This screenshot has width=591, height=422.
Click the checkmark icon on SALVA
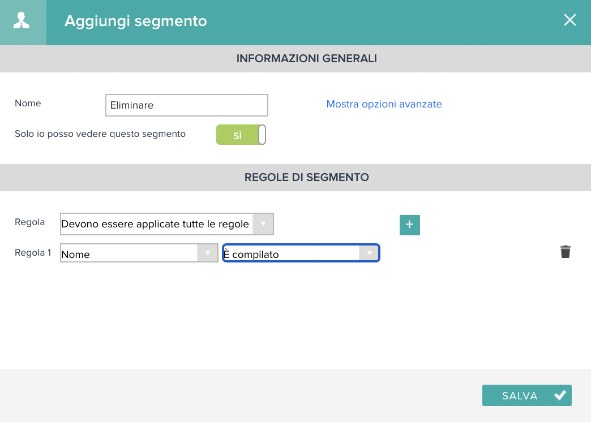pos(560,395)
